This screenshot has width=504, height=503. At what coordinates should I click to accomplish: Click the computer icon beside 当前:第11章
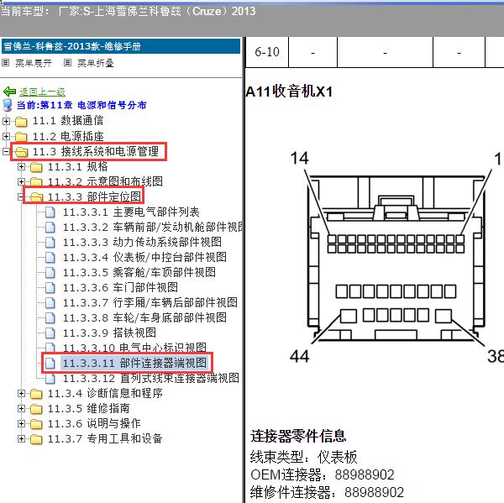[x=8, y=105]
